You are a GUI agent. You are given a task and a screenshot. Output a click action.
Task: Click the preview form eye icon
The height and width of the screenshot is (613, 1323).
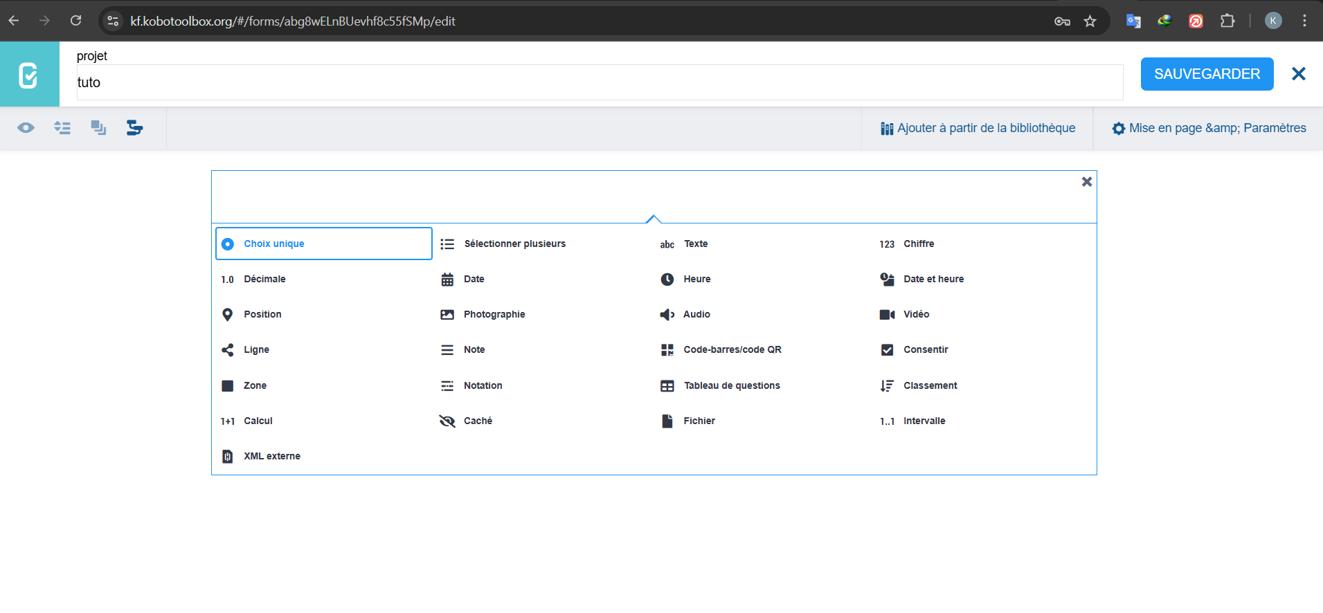[x=26, y=128]
